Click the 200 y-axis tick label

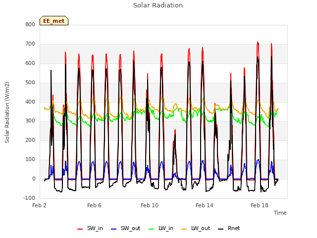30,140
